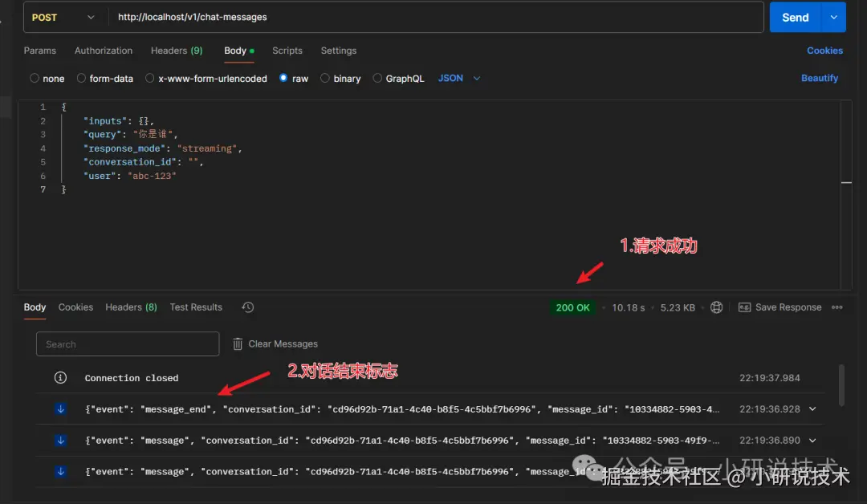Open the Cookies link

point(824,51)
